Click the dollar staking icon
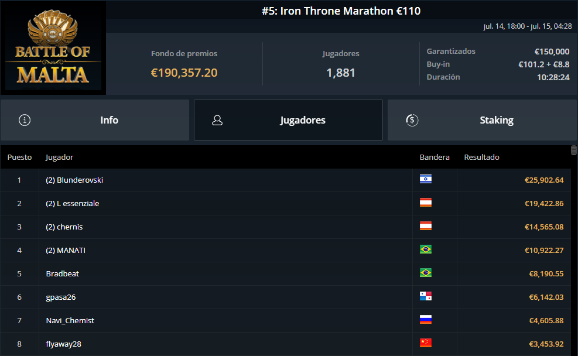Image resolution: width=578 pixels, height=356 pixels. coord(412,120)
